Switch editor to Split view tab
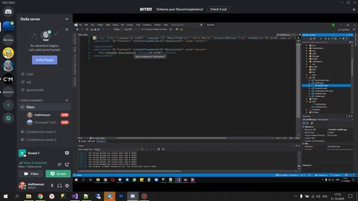The width and height of the screenshot is (358, 201). click(92, 141)
